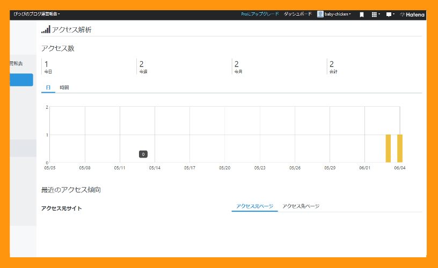Image resolution: width=438 pixels, height=268 pixels.
Task: Open the ダッシュボード link
Action: pyautogui.click(x=297, y=14)
